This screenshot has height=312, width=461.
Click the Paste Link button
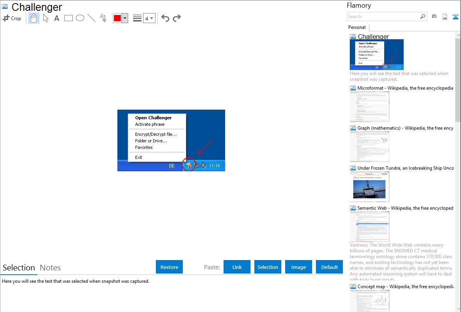pyautogui.click(x=237, y=267)
